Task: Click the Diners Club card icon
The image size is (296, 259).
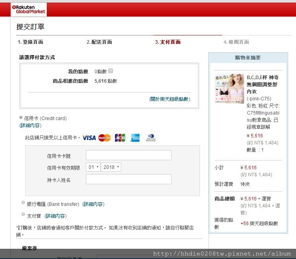Action: [x=151, y=138]
